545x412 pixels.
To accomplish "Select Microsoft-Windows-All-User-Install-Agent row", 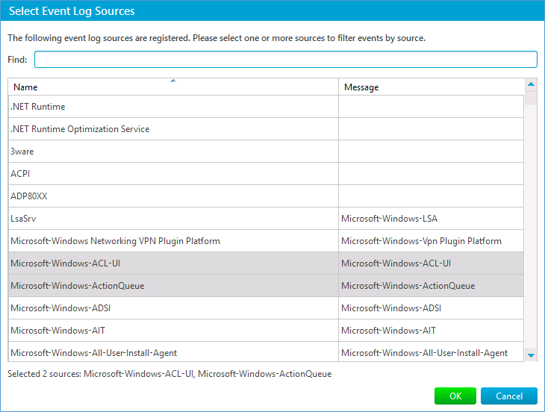I will pyautogui.click(x=173, y=352).
